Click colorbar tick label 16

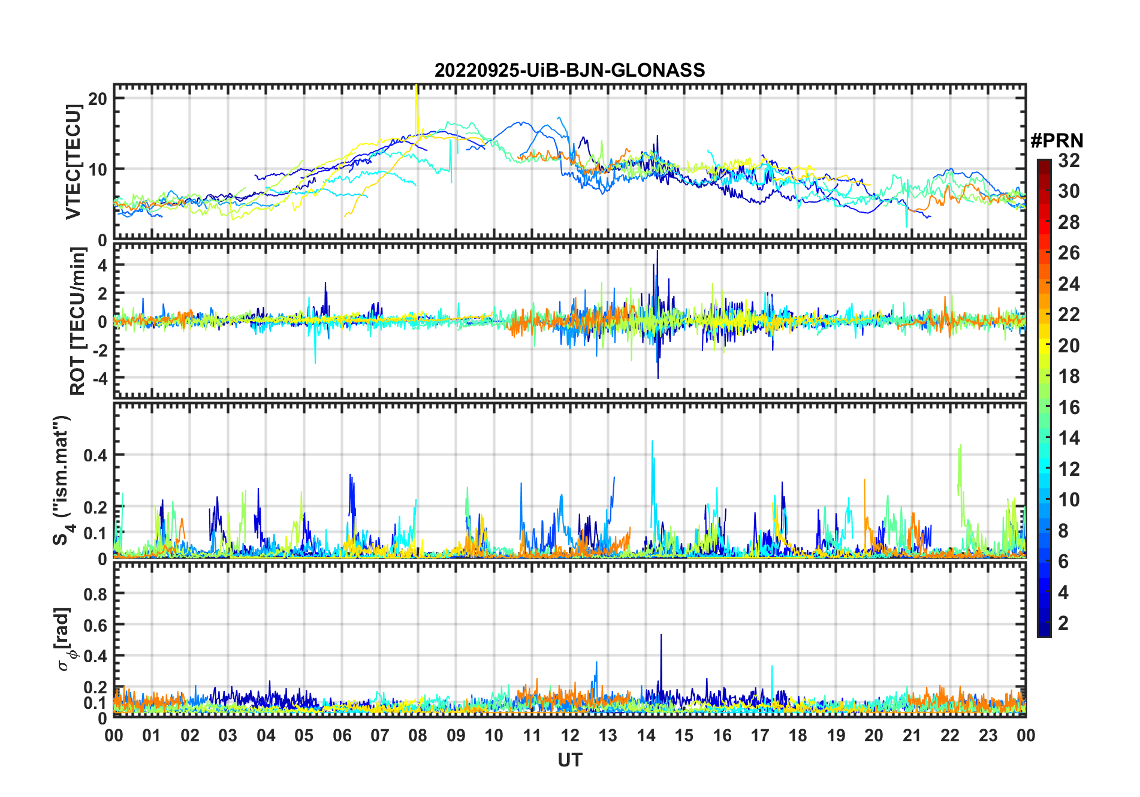click(1069, 407)
